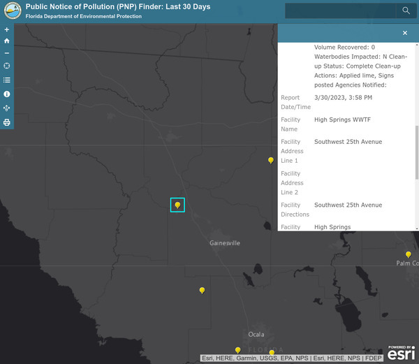Click the 'Facility Directions' field label
This screenshot has height=364, width=419.
[295, 210]
